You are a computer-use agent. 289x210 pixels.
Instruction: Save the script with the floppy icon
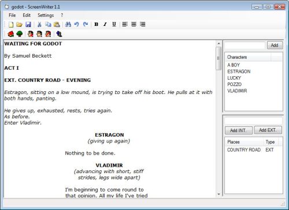pos(28,24)
